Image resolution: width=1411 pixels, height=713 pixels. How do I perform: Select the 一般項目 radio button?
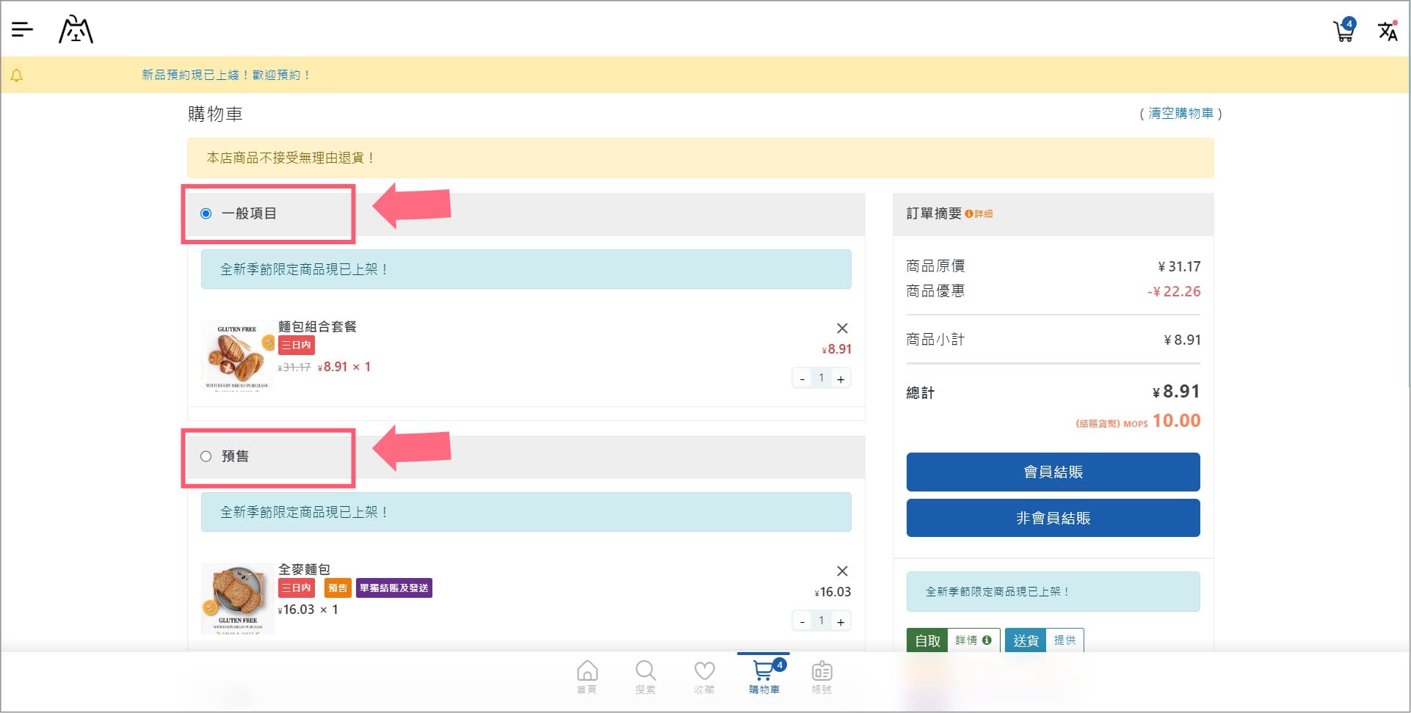(206, 213)
